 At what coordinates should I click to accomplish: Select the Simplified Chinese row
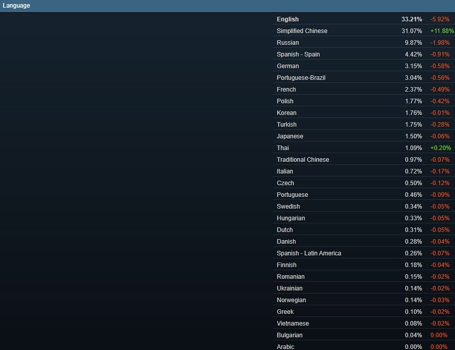pos(364,31)
